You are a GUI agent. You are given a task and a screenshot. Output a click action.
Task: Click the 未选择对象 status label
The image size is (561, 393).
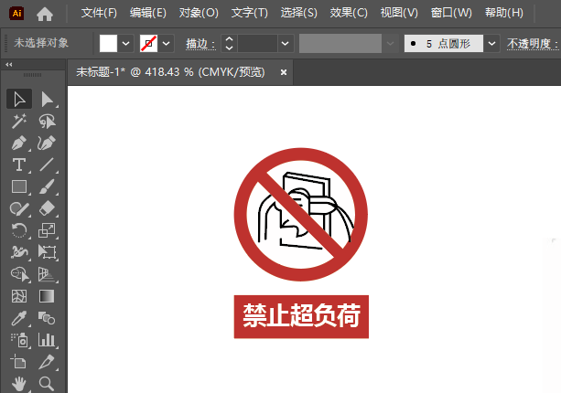click(x=41, y=43)
